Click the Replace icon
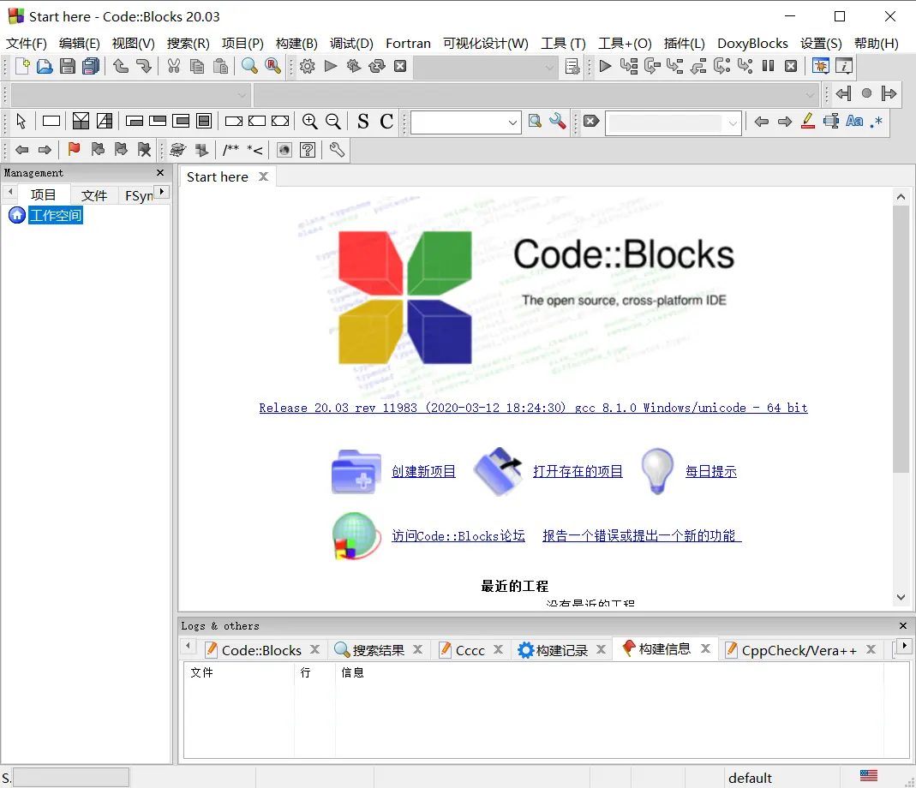The height and width of the screenshot is (788, 916). point(272,66)
